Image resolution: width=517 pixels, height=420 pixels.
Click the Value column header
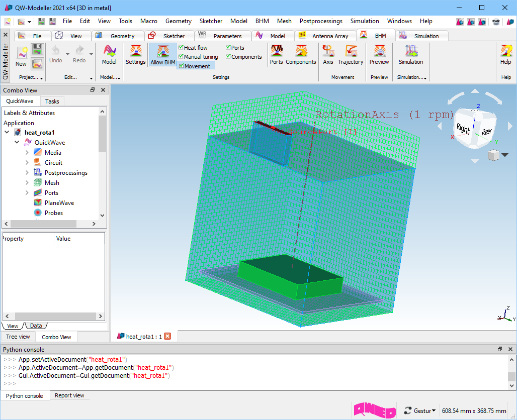[x=79, y=239]
